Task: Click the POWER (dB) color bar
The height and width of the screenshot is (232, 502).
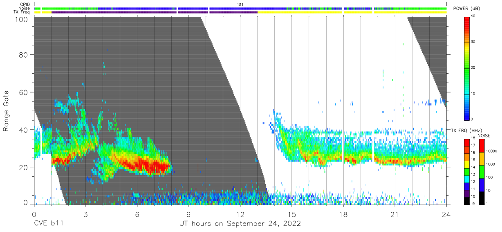Action: (467, 68)
